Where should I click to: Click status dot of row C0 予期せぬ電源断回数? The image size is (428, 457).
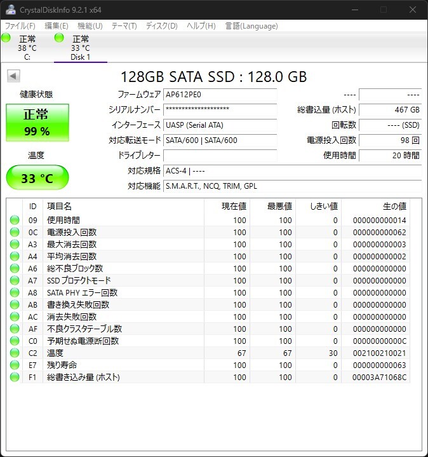[x=15, y=341]
